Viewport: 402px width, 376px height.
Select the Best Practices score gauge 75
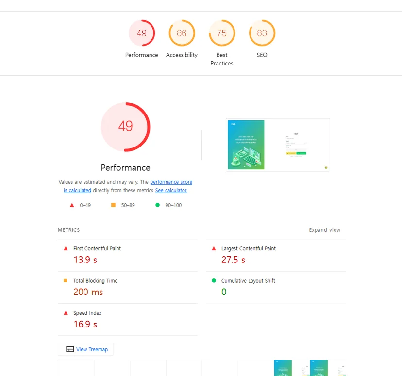[x=222, y=33]
